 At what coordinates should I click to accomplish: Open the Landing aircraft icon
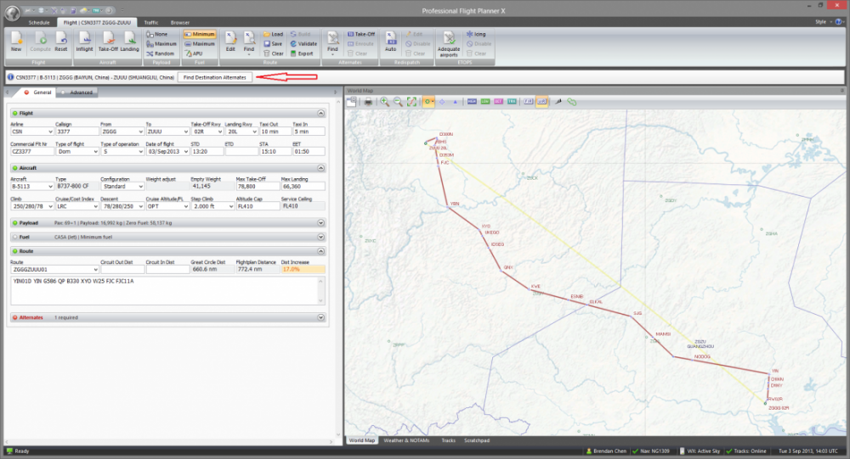pos(129,42)
